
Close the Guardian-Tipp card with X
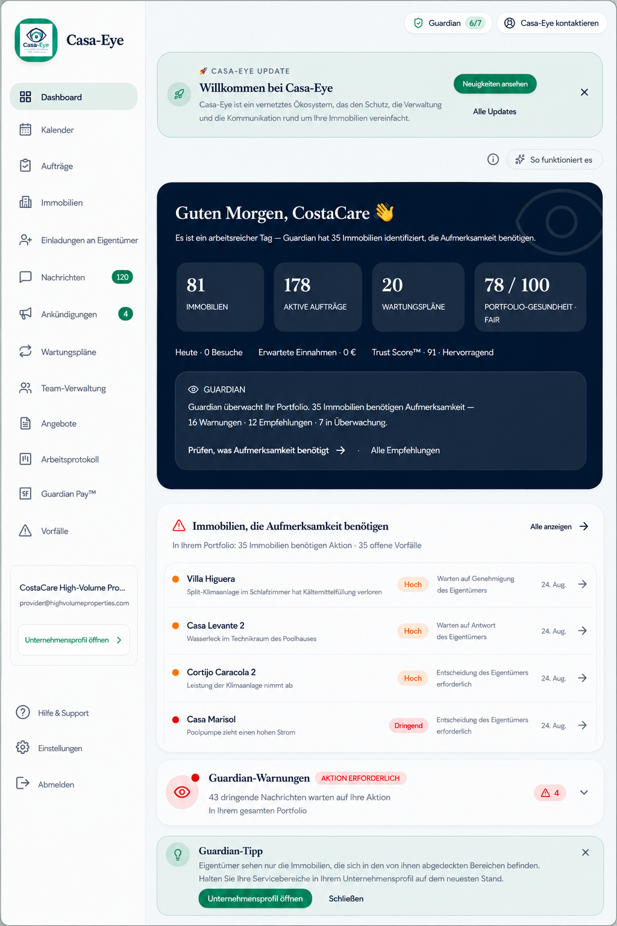[585, 852]
